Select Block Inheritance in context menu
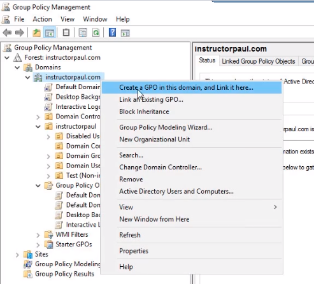The width and height of the screenshot is (314, 284). click(x=192, y=111)
